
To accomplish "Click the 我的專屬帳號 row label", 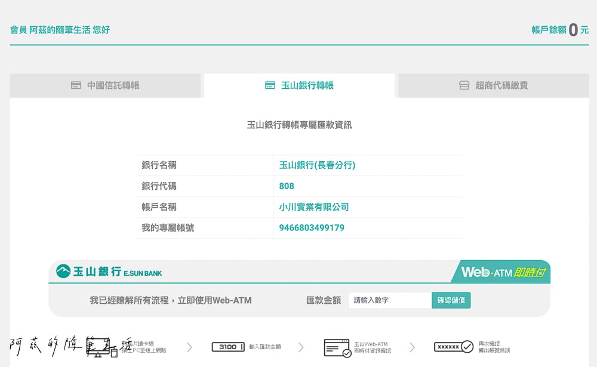I will tap(168, 228).
